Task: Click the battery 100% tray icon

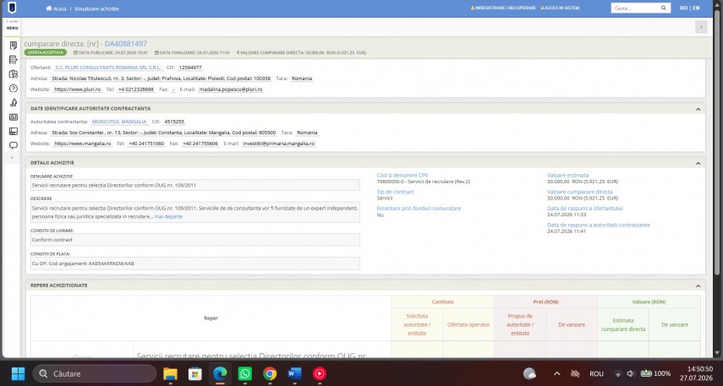Action: tap(655, 373)
